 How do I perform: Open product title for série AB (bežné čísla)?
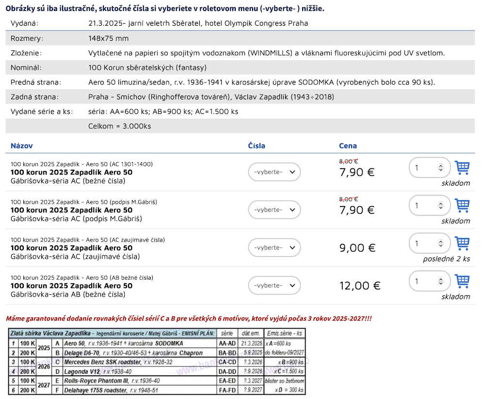pos(71,286)
